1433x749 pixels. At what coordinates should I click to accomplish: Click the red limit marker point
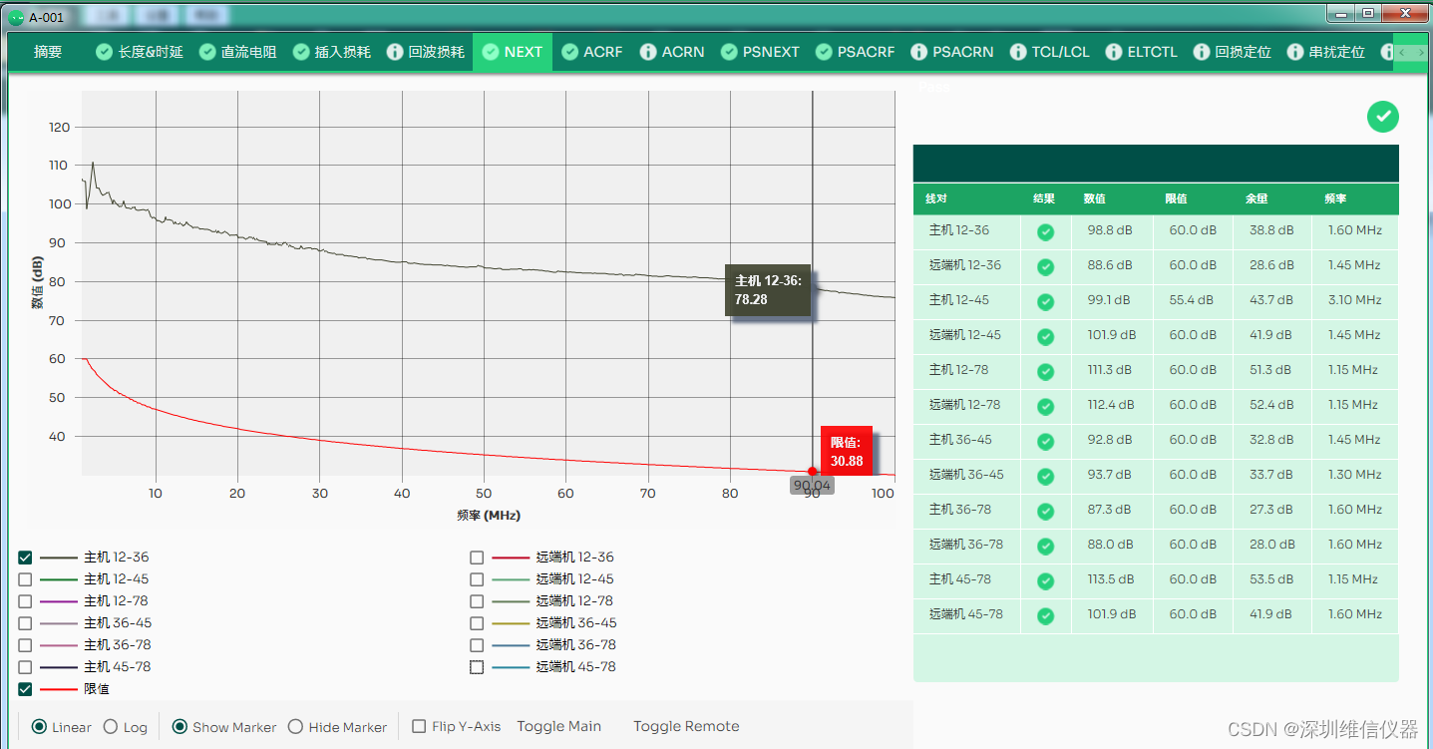pos(813,472)
